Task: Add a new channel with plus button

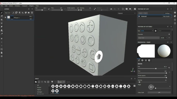Action: click(169, 34)
